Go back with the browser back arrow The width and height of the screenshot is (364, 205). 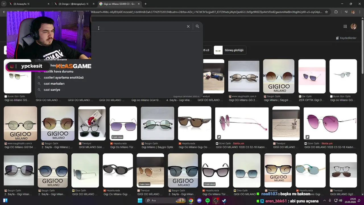[x=4, y=12]
